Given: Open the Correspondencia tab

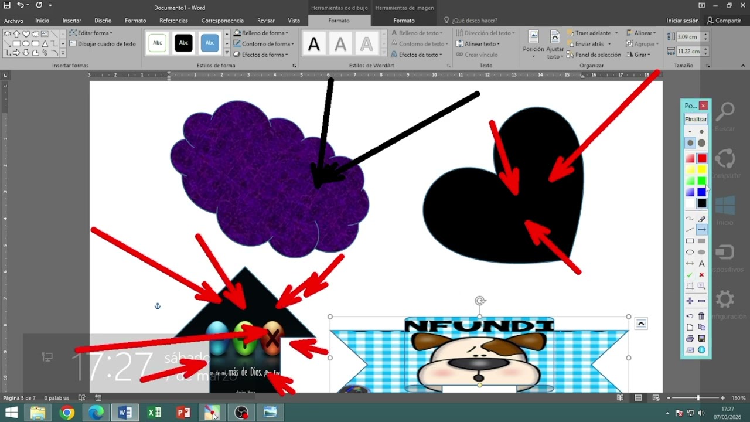Looking at the screenshot, I should [x=222, y=21].
